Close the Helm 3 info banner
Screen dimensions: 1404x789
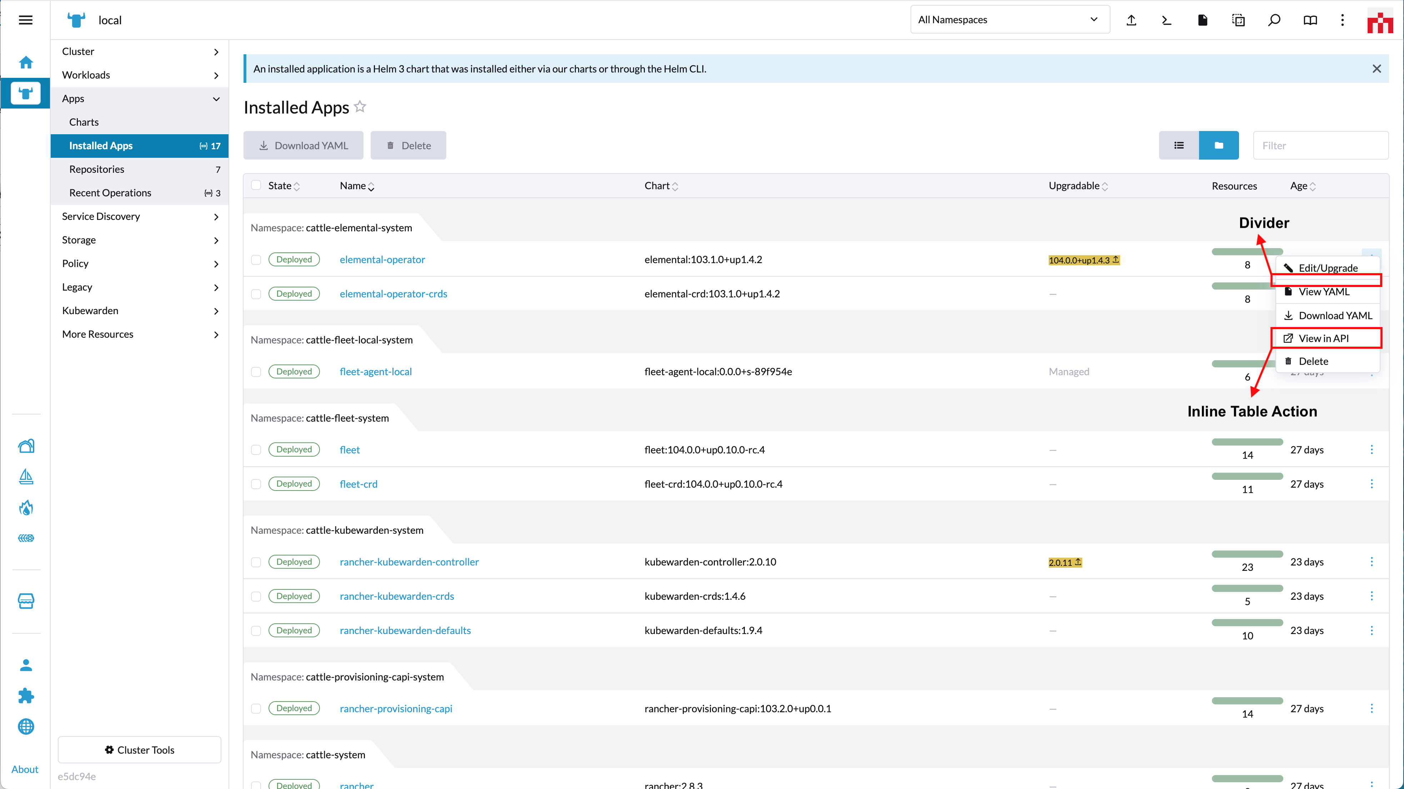[x=1377, y=69]
